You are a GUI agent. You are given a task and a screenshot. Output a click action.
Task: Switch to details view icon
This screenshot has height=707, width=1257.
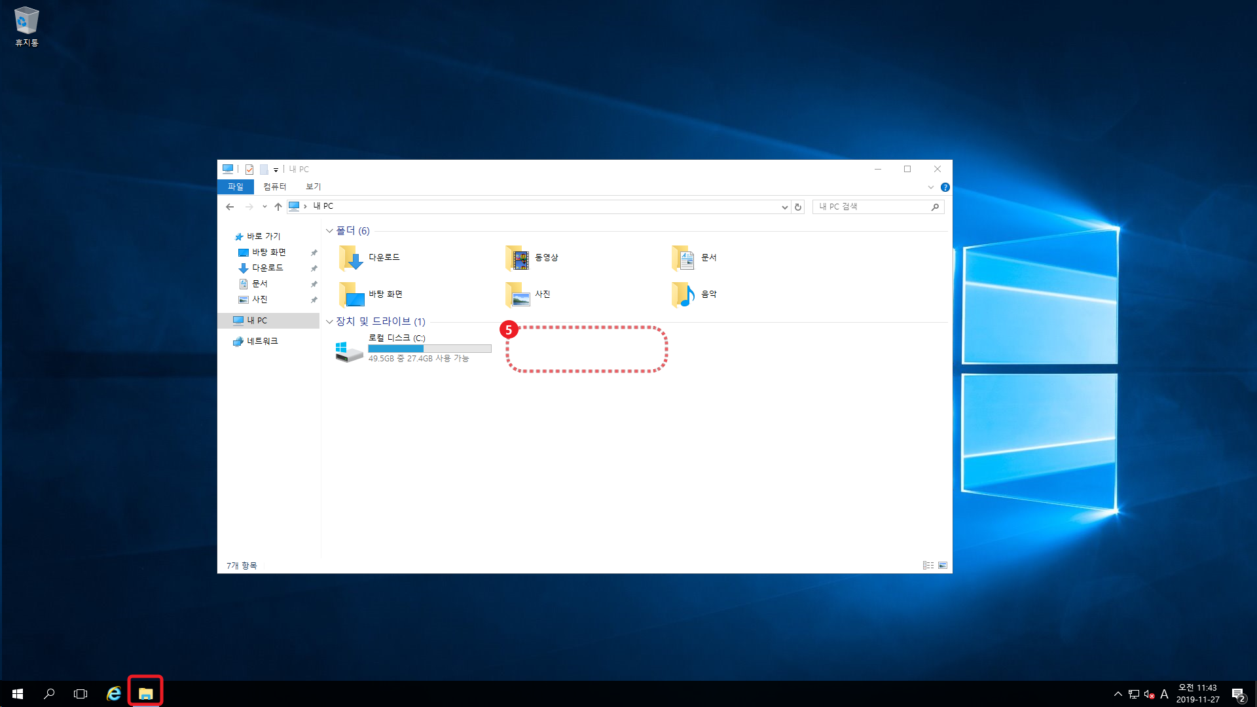tap(928, 566)
